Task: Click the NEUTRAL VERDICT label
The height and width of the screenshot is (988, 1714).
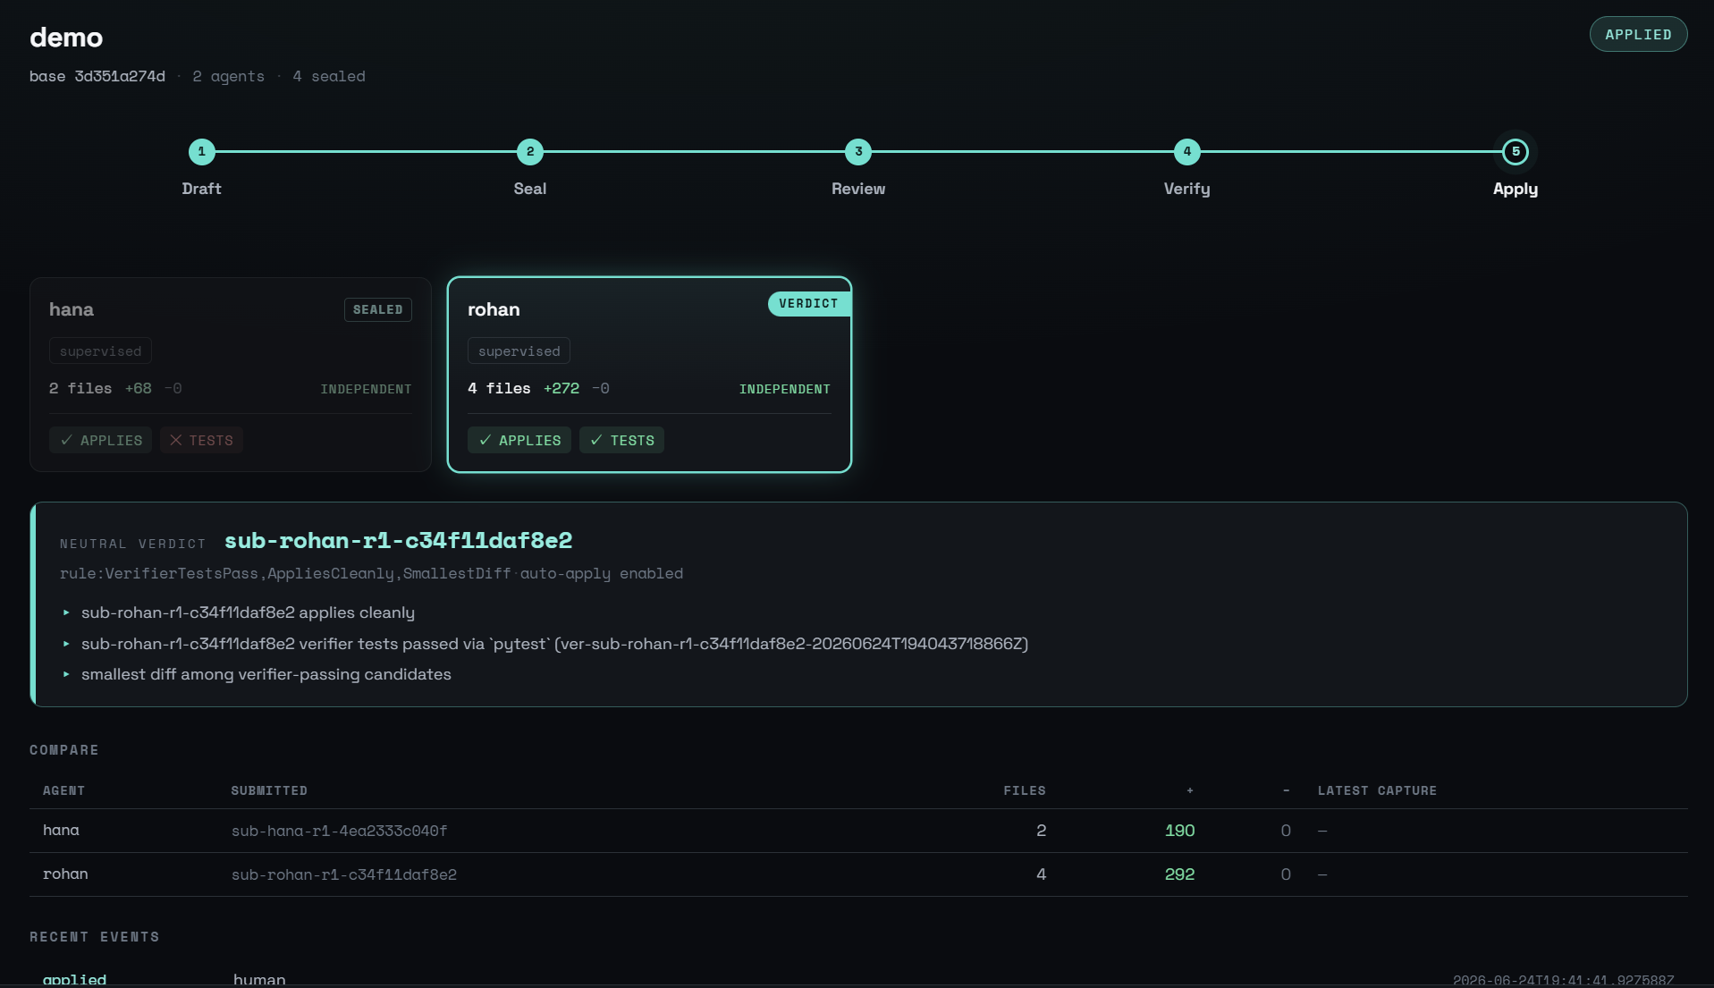Action: pyautogui.click(x=132, y=544)
